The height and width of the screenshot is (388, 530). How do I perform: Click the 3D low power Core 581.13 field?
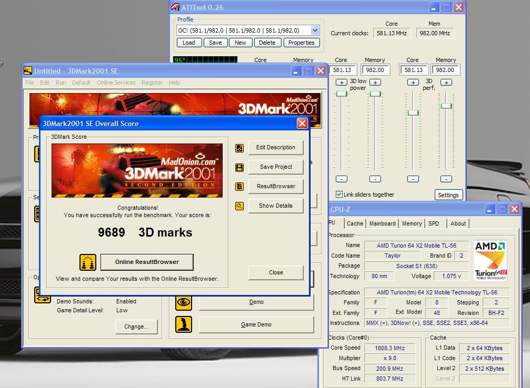(342, 70)
